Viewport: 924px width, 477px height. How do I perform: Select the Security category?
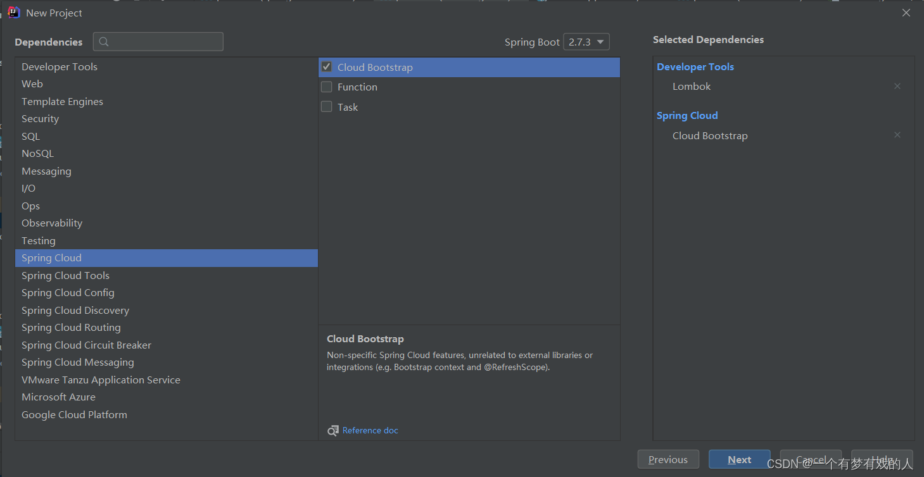coord(167,118)
